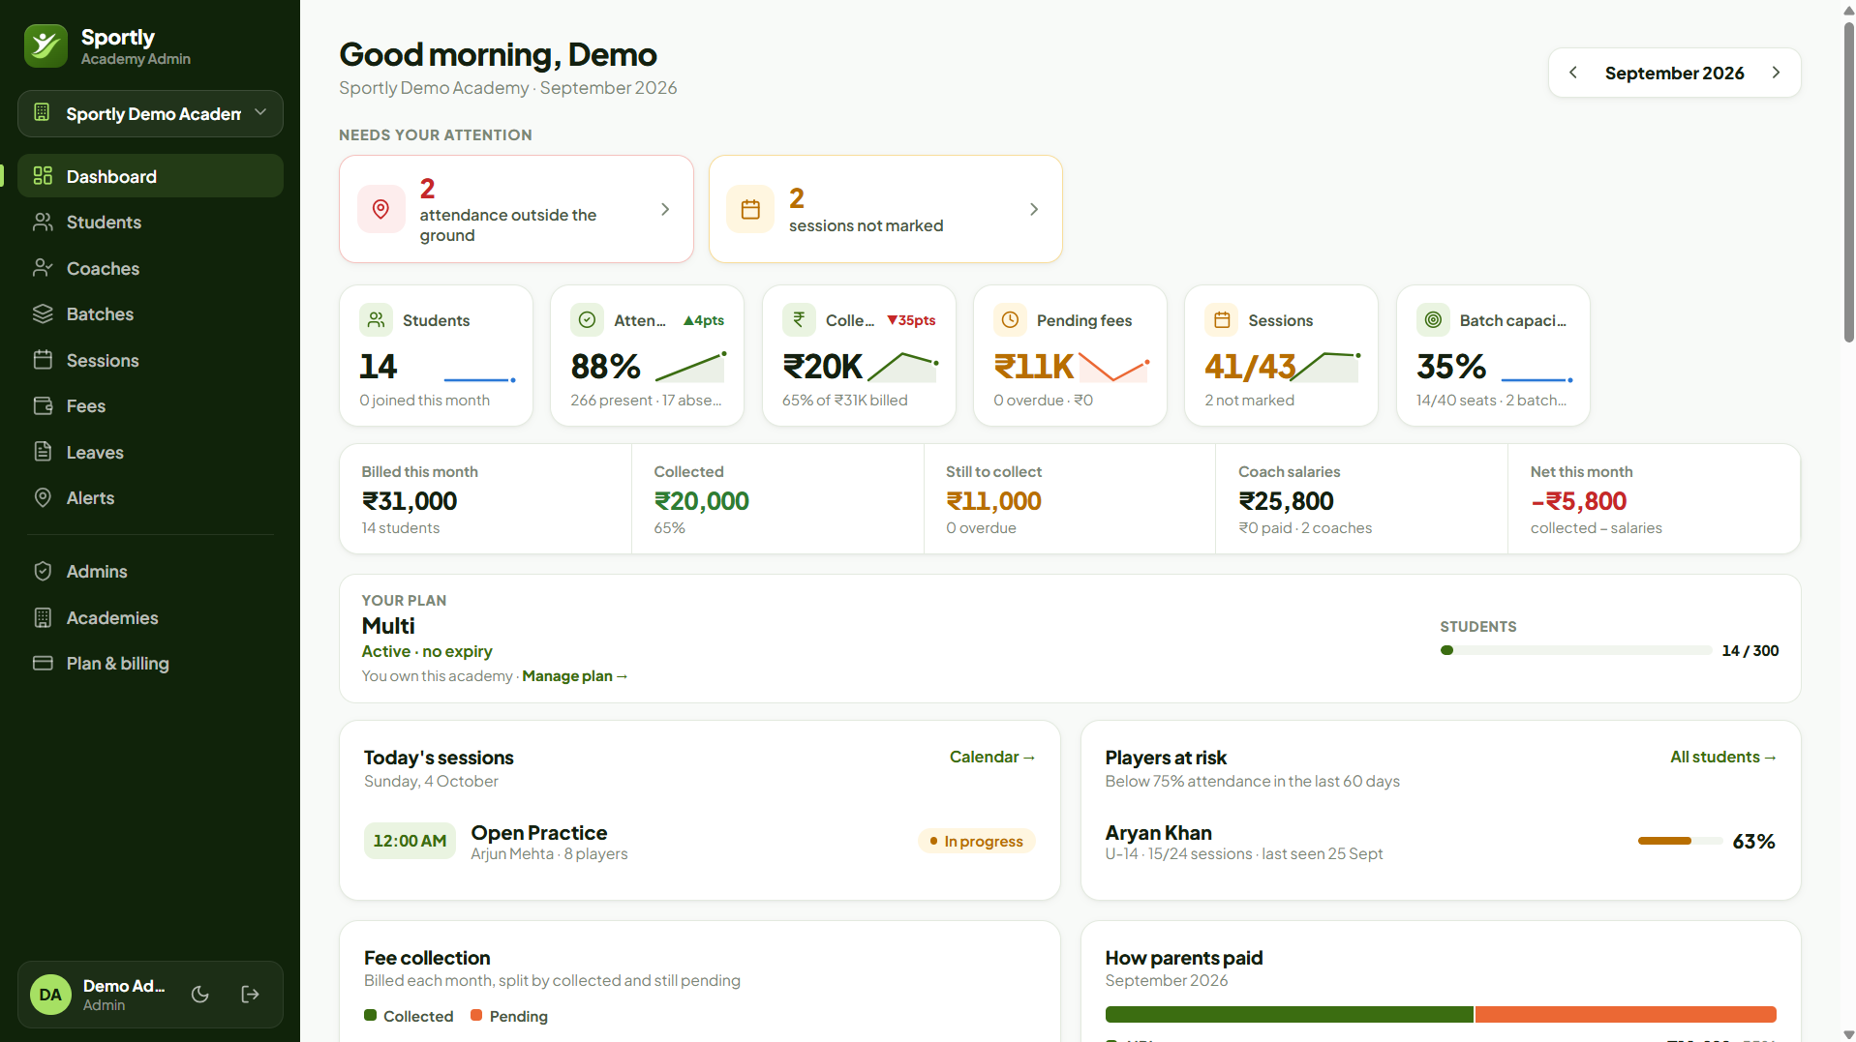Click the Pending fees clock icon
The width and height of the screenshot is (1856, 1042).
[1010, 319]
